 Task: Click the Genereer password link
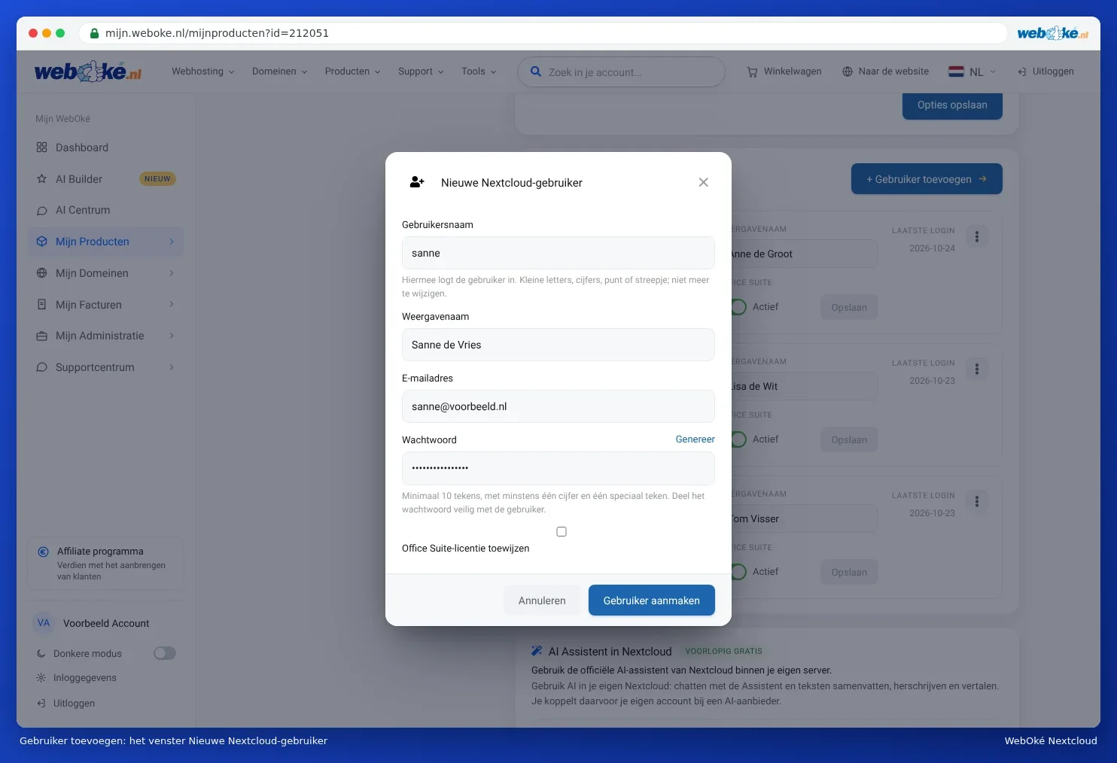(x=695, y=439)
